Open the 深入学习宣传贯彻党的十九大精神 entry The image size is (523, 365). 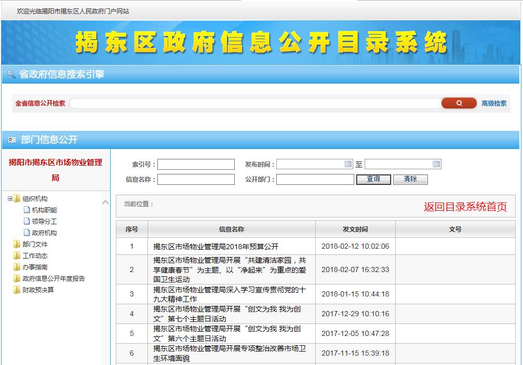230,294
